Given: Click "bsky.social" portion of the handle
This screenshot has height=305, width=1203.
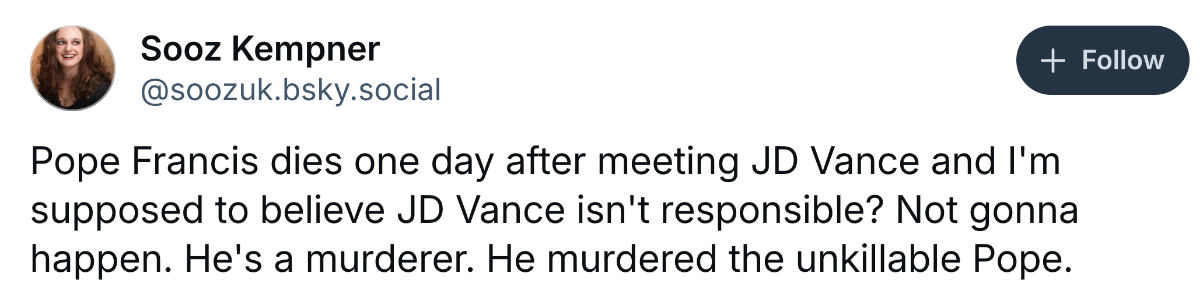Looking at the screenshot, I should tap(362, 90).
